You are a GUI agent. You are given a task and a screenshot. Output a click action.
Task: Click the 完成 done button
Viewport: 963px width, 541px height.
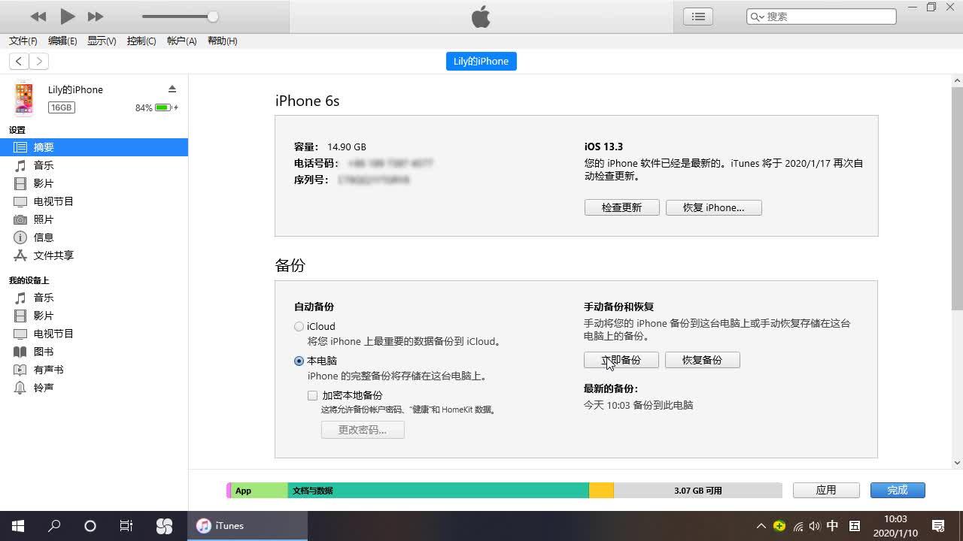tap(898, 490)
